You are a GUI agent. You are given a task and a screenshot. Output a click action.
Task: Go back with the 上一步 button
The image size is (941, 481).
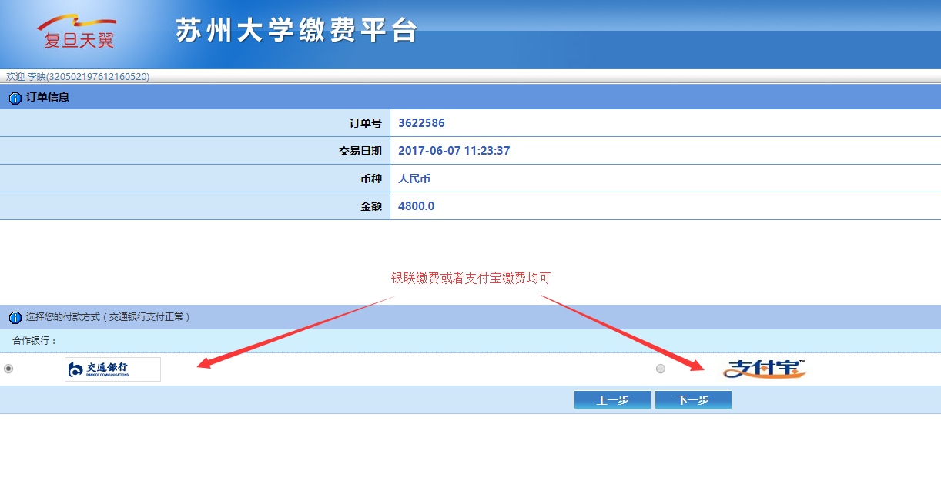click(x=612, y=400)
